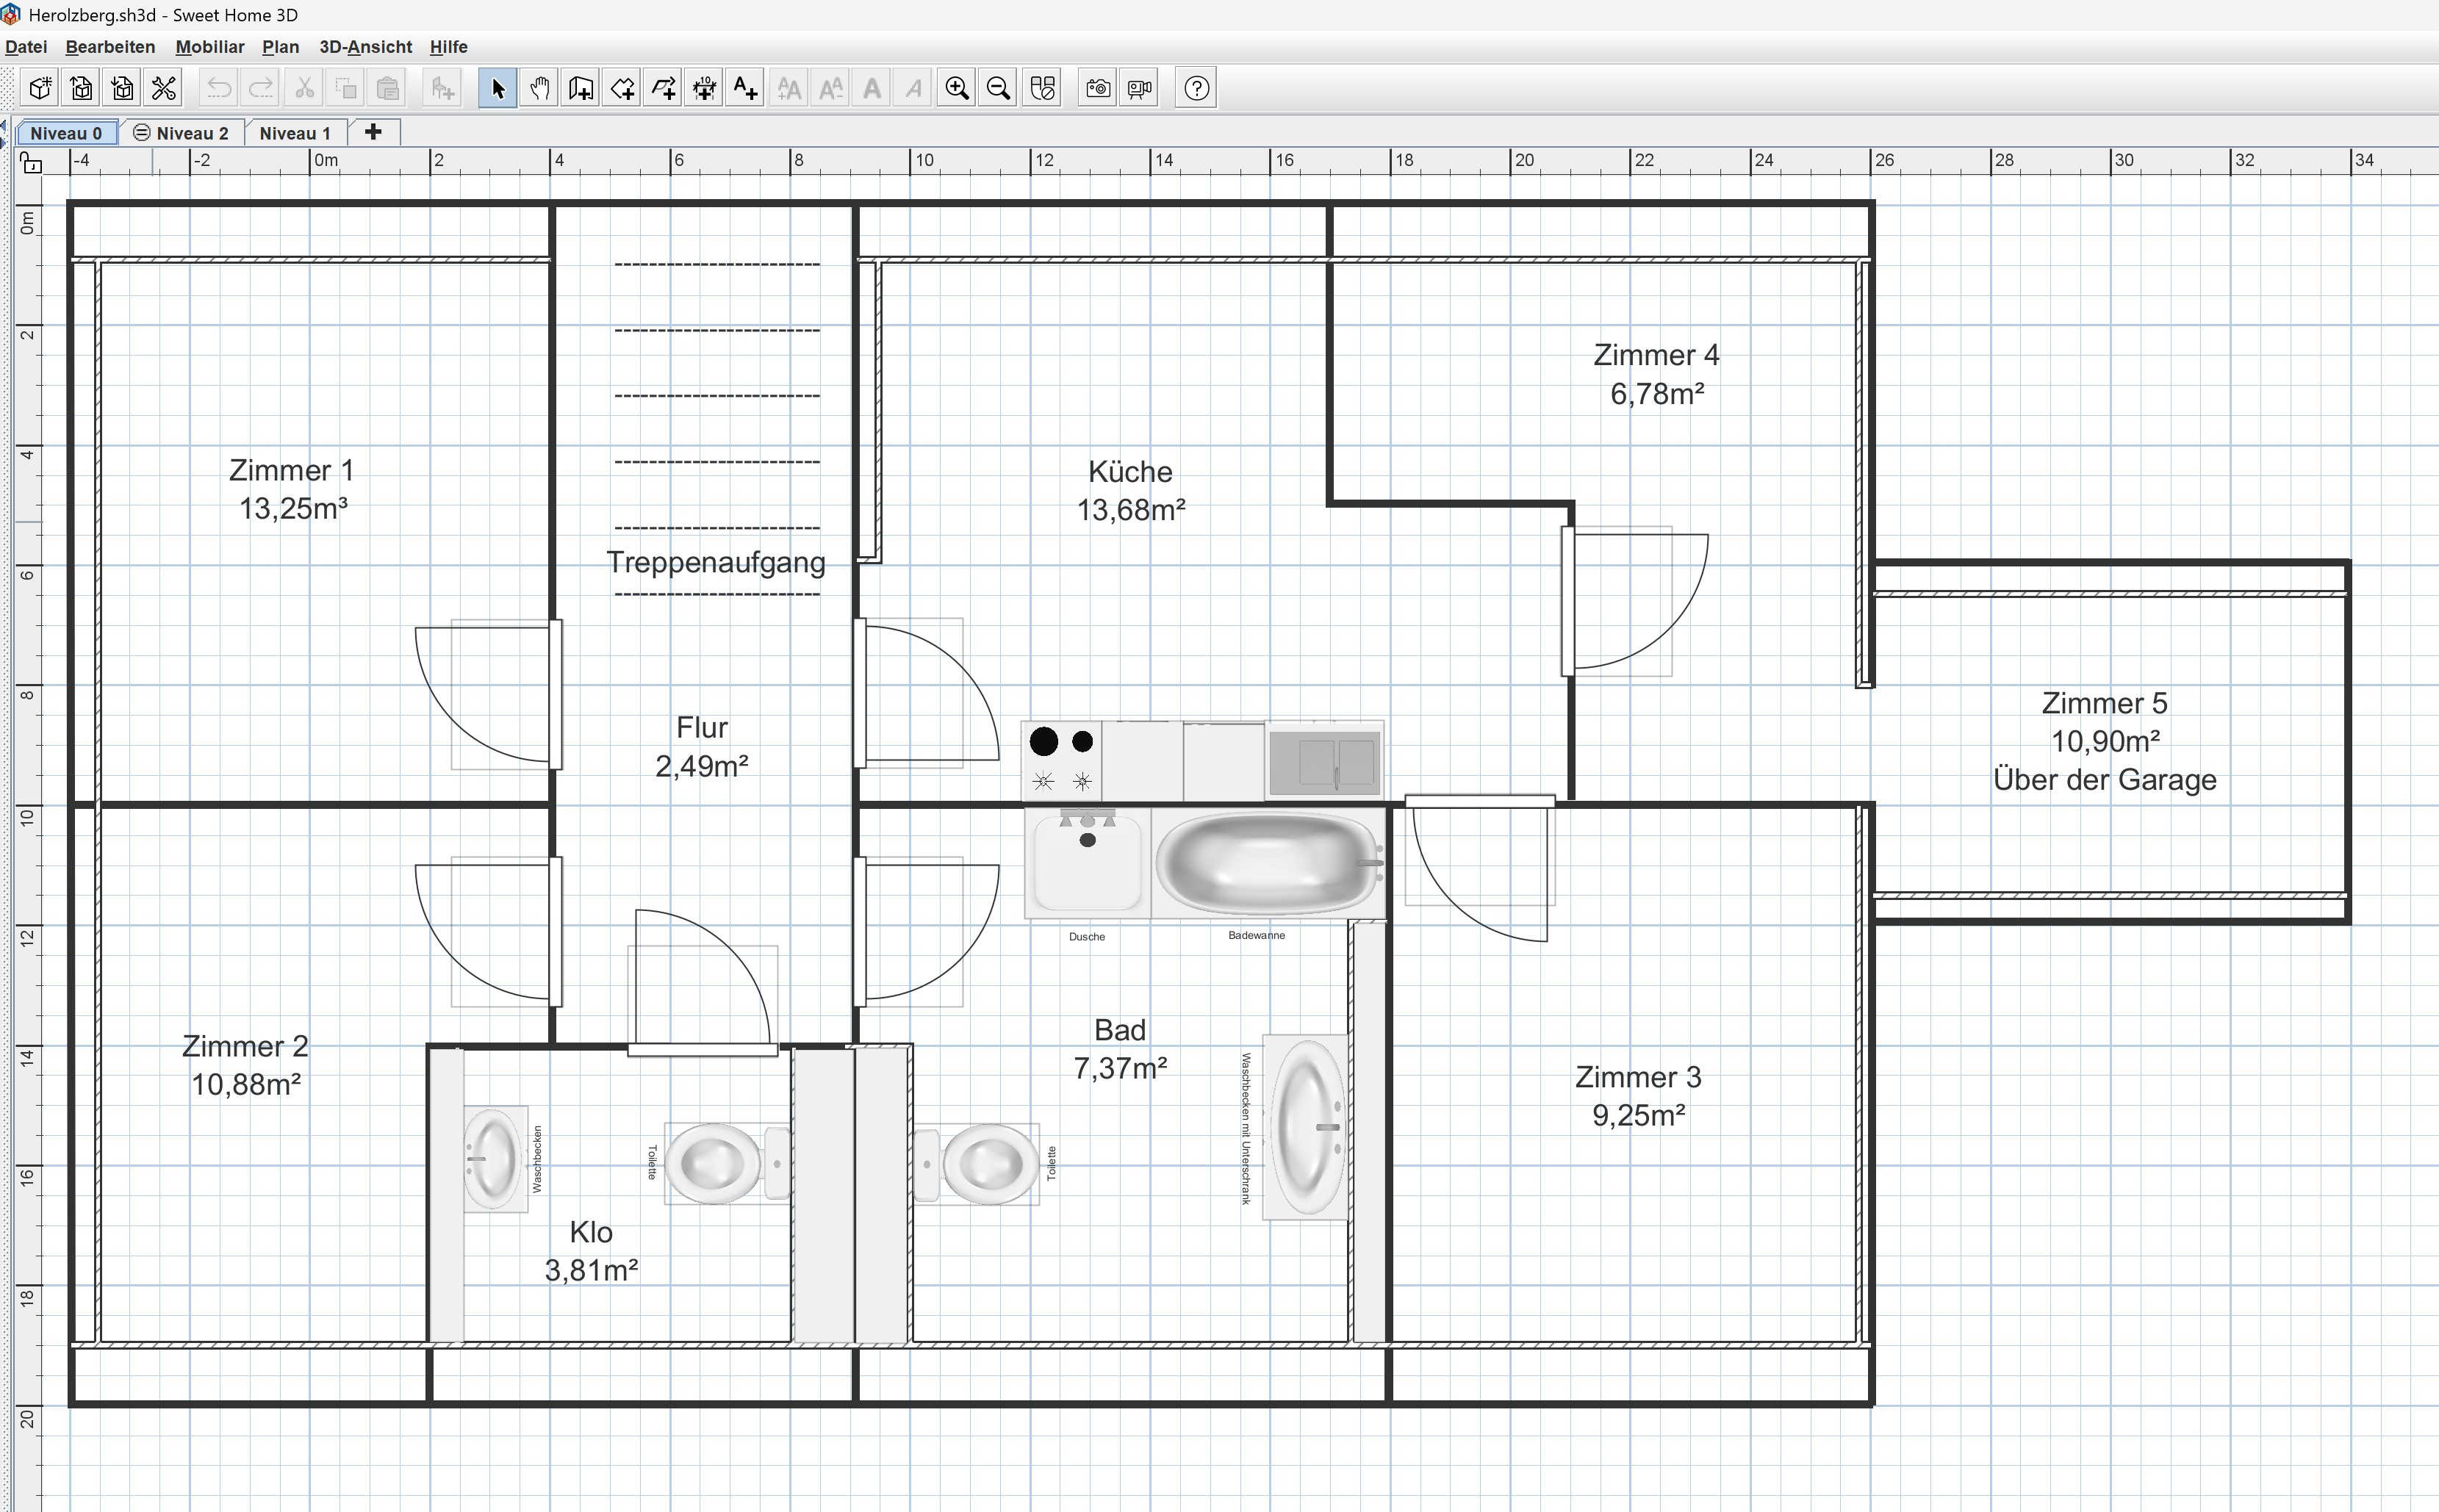Click the Zoom out magnifier
The width and height of the screenshot is (2439, 1512).
point(998,89)
